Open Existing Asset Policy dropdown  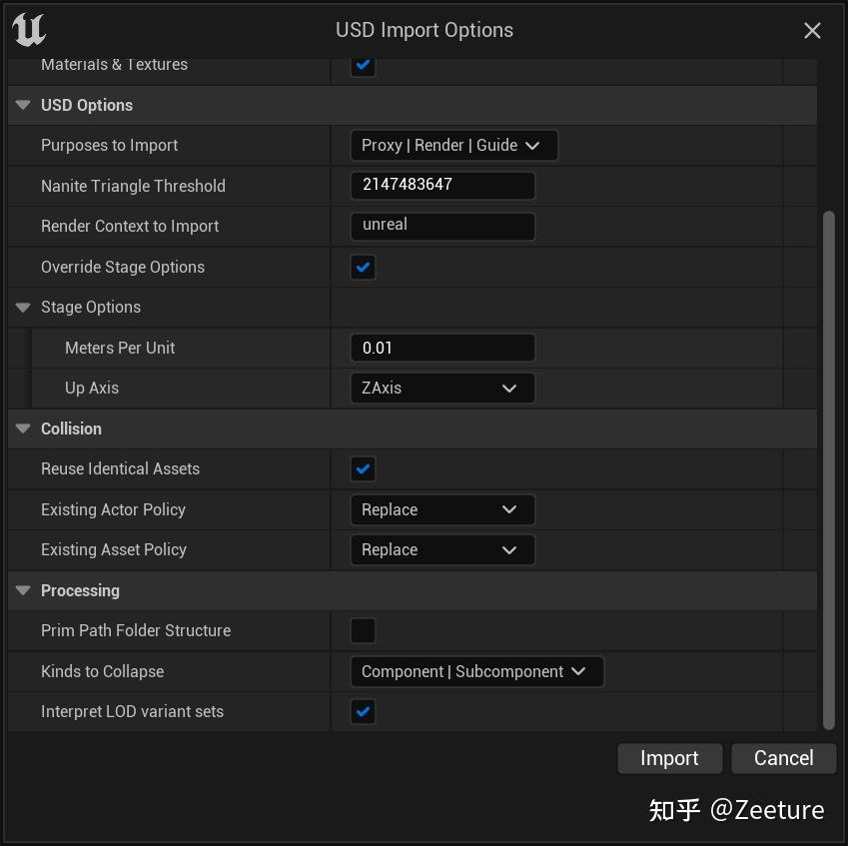441,550
